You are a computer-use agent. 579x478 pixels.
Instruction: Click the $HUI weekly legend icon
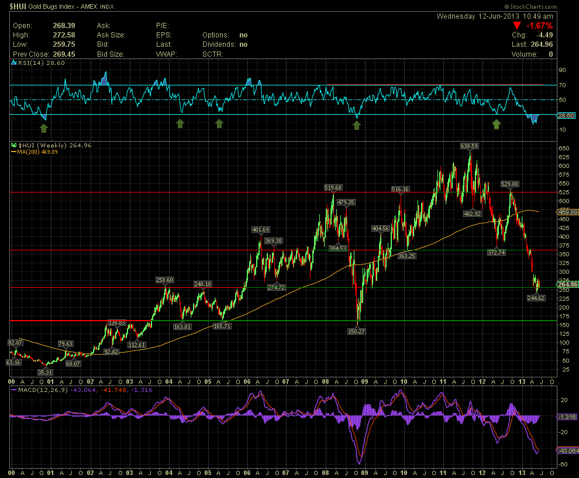pos(14,146)
